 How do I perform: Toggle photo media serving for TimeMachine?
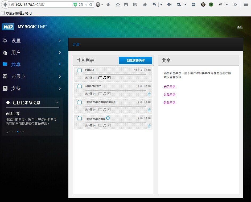point(100,125)
